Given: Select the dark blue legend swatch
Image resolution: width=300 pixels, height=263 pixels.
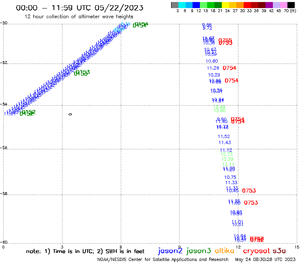Looking at the screenshot, I should [196, 5].
